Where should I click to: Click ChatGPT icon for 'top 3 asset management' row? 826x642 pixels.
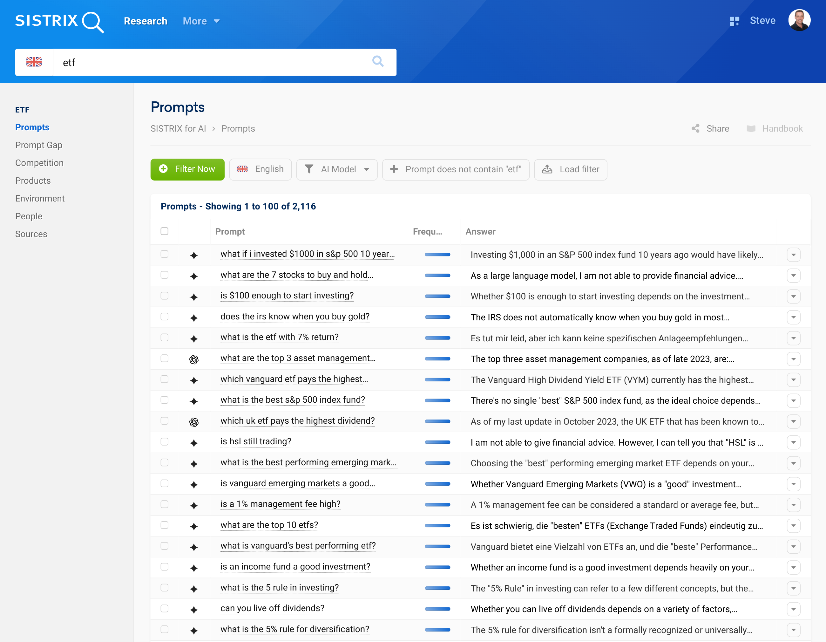(194, 359)
